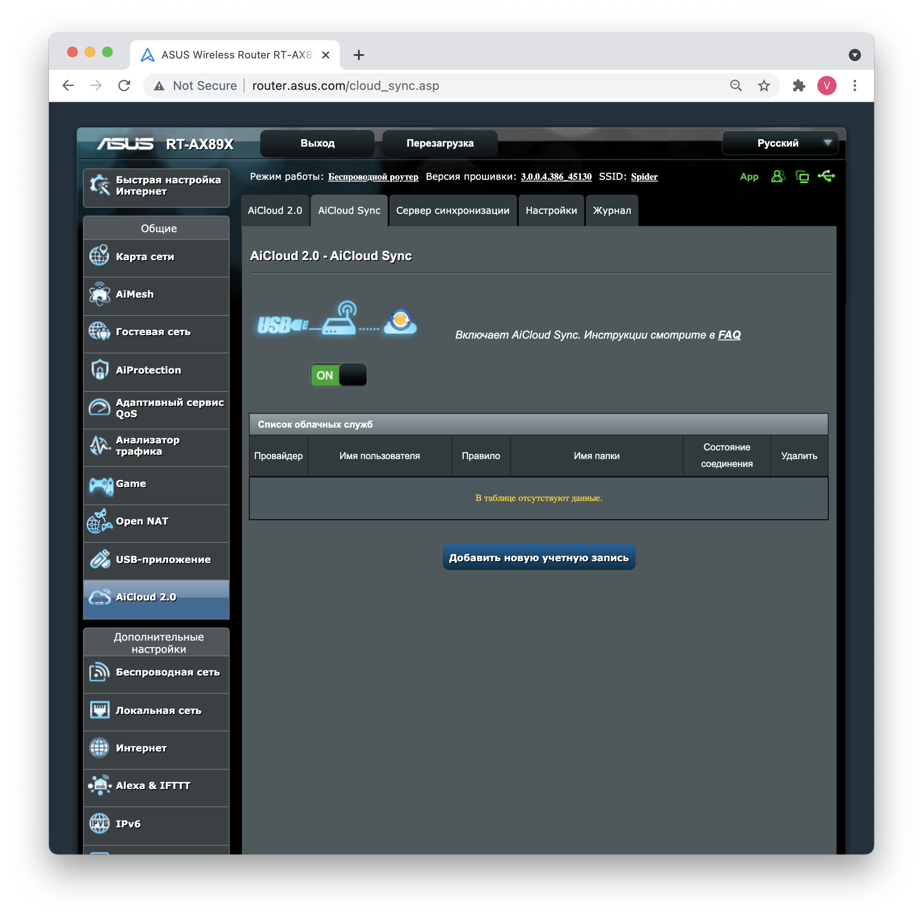Open the AiProtection shield icon
The height and width of the screenshot is (919, 923).
100,370
